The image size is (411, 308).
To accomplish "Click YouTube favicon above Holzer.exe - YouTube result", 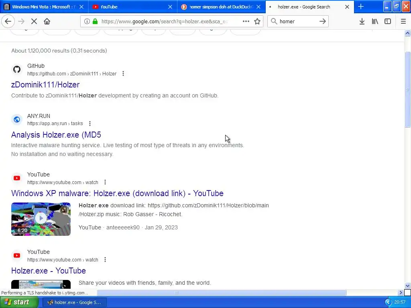I will pyautogui.click(x=17, y=255).
